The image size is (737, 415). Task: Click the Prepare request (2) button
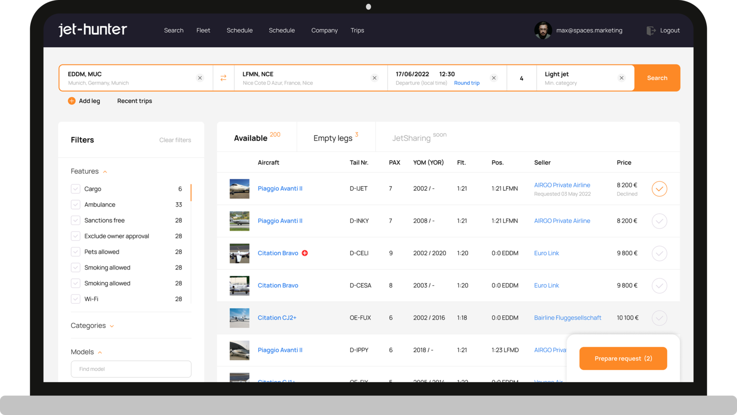click(x=623, y=358)
